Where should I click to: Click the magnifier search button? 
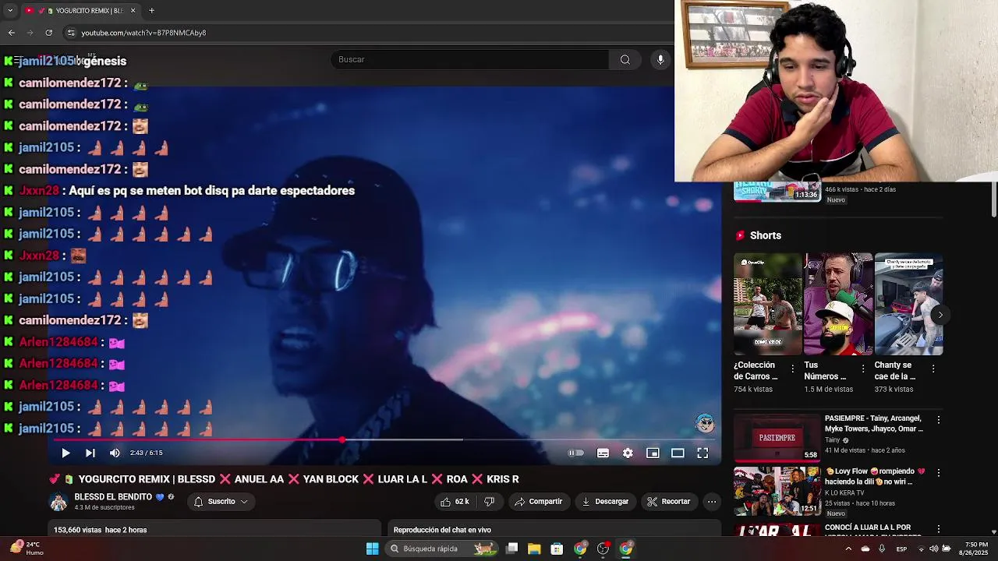[625, 60]
